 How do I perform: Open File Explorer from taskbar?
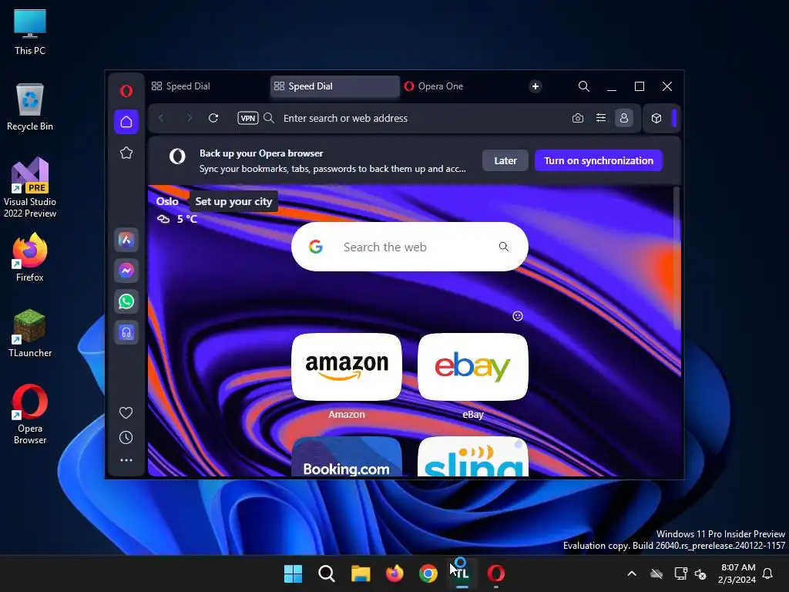pos(361,573)
